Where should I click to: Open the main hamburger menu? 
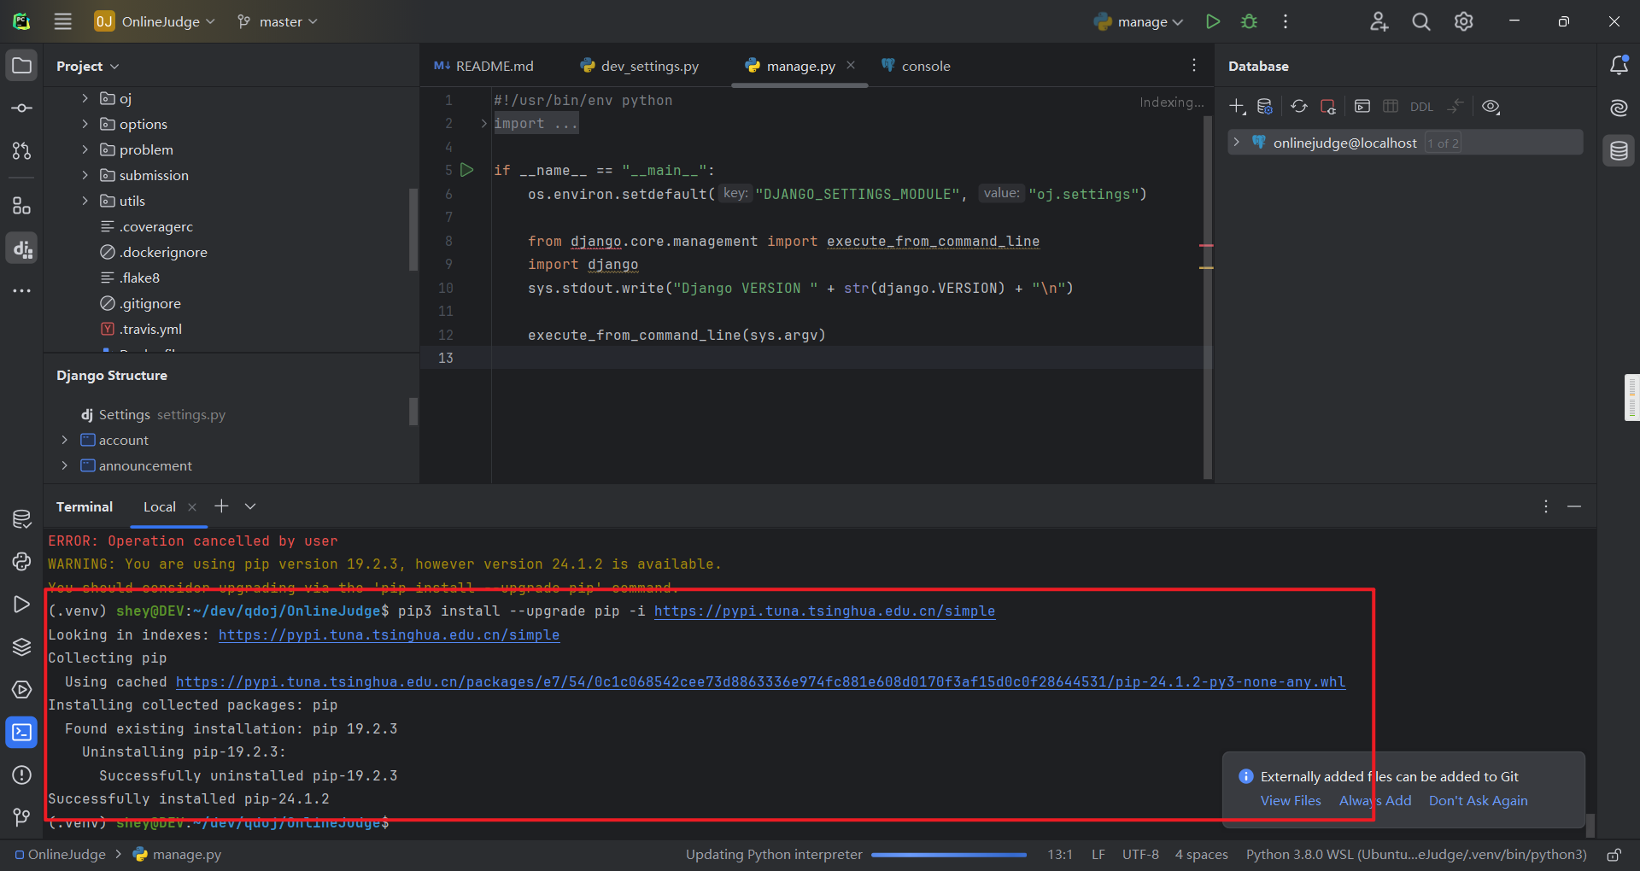[x=63, y=21]
